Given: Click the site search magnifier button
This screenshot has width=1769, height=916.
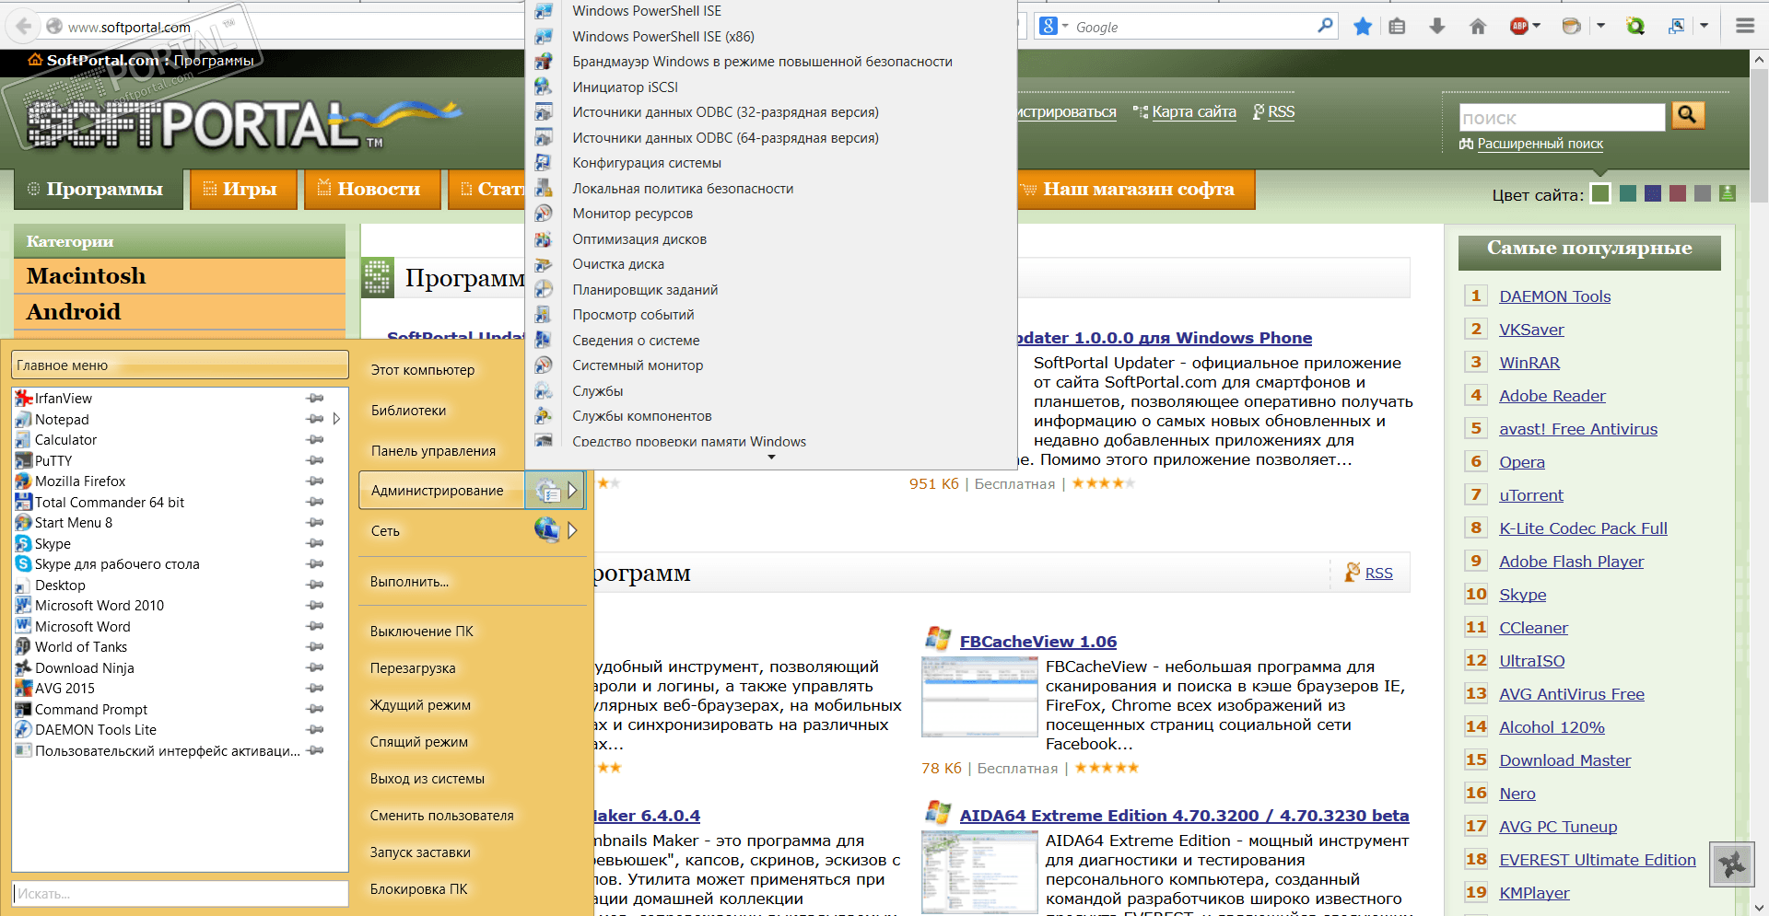Looking at the screenshot, I should (x=1687, y=115).
